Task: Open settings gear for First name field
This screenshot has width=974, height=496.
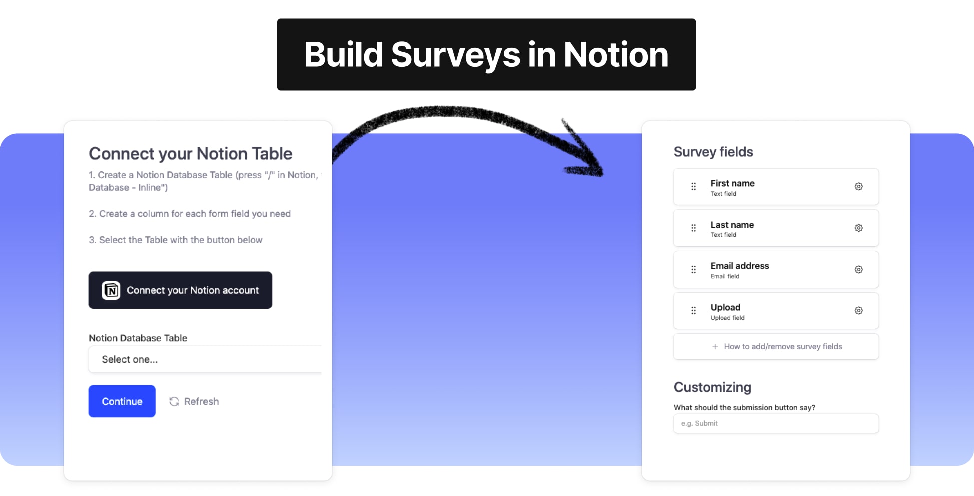Action: click(858, 187)
